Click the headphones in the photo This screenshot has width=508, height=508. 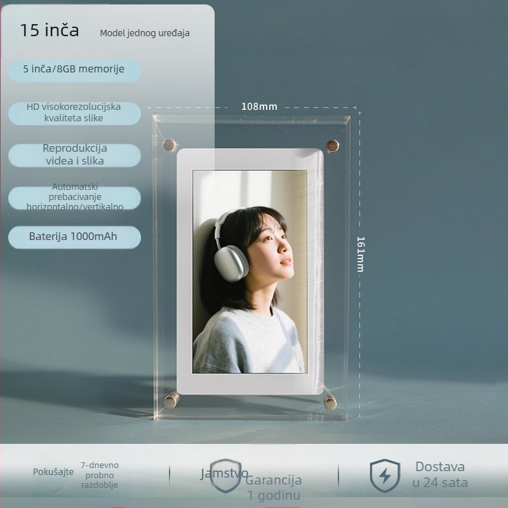click(x=229, y=248)
